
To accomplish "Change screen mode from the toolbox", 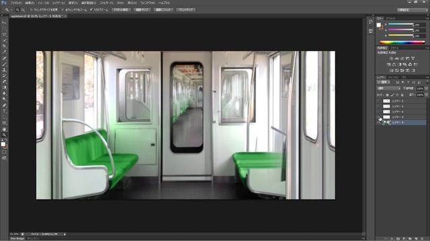I will [x=4, y=158].
